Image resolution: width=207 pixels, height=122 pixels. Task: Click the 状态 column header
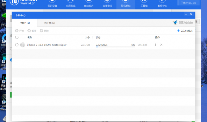[98, 38]
